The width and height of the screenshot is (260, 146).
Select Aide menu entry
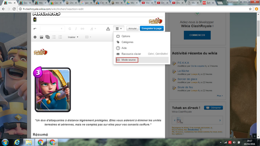(x=142, y=48)
